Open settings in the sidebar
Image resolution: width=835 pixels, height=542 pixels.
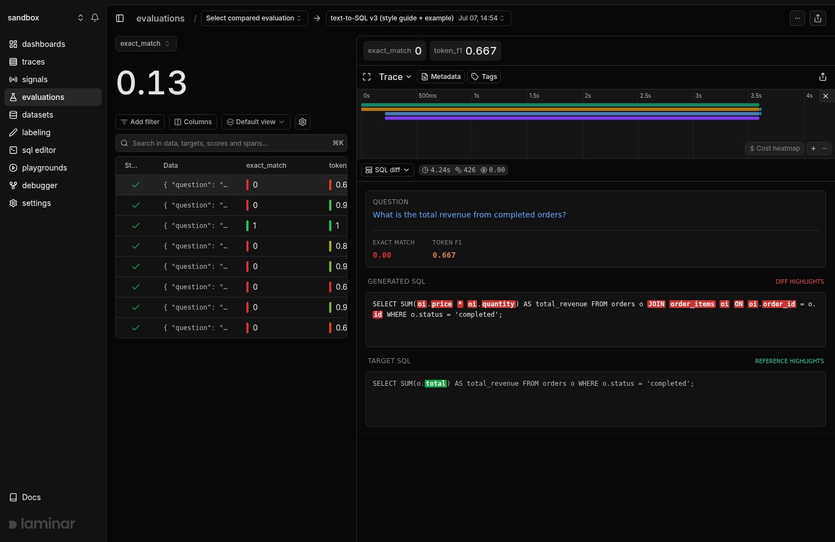(x=53, y=203)
